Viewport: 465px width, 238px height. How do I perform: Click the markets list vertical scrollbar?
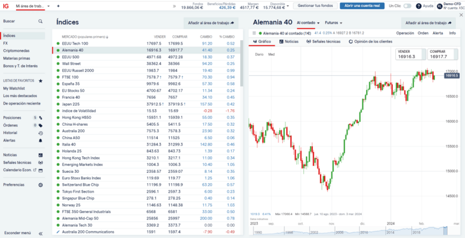click(x=241, y=63)
